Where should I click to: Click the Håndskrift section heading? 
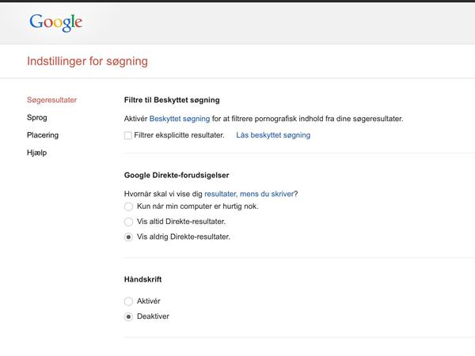tap(142, 279)
